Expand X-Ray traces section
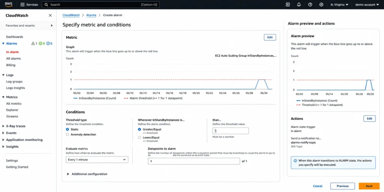The width and height of the screenshot is (384, 192). [x=3, y=126]
